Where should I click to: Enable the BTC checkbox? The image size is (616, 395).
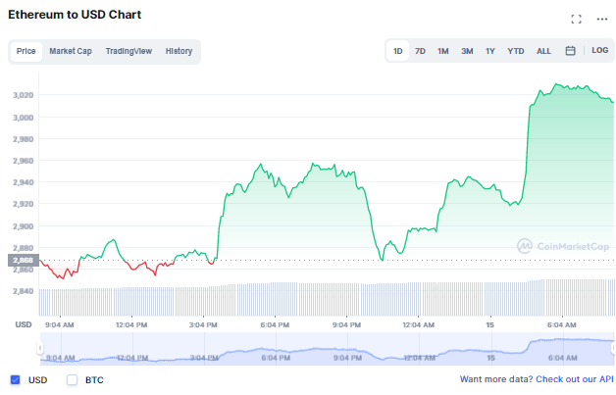[x=72, y=379]
